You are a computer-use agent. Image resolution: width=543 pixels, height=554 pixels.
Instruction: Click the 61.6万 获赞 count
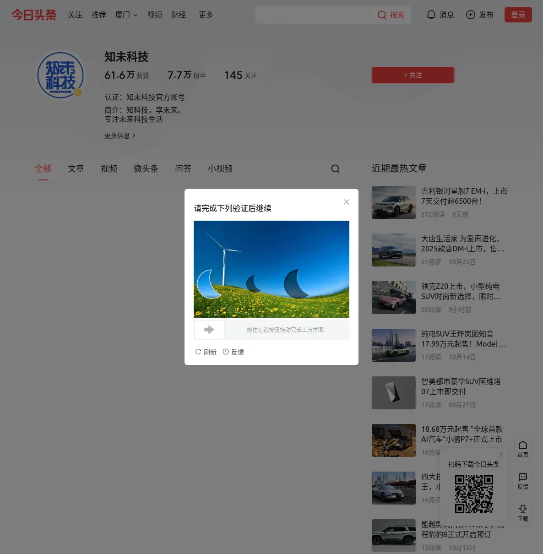click(x=127, y=75)
